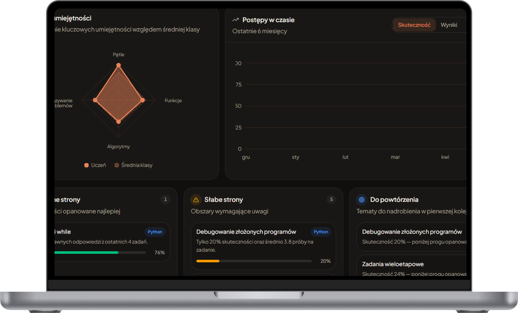Click the Średnia klasy legend color square
The image size is (518, 313).
pos(117,165)
